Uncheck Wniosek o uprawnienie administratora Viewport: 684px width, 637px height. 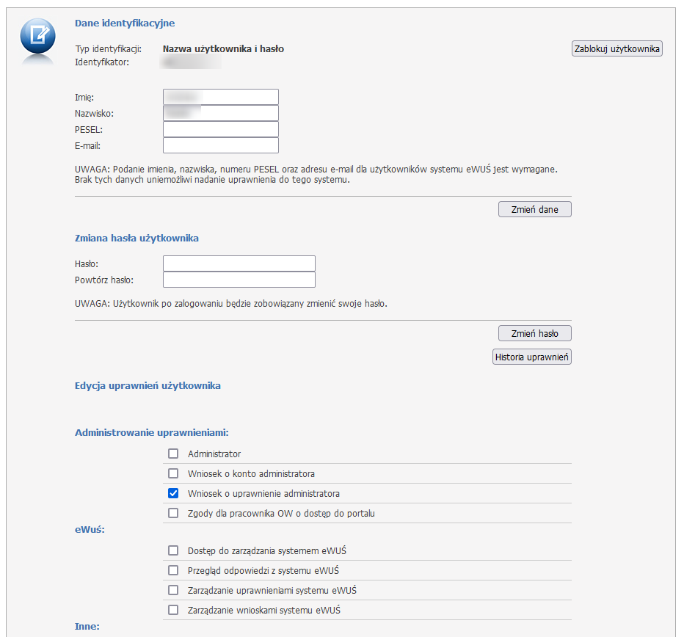coord(174,494)
